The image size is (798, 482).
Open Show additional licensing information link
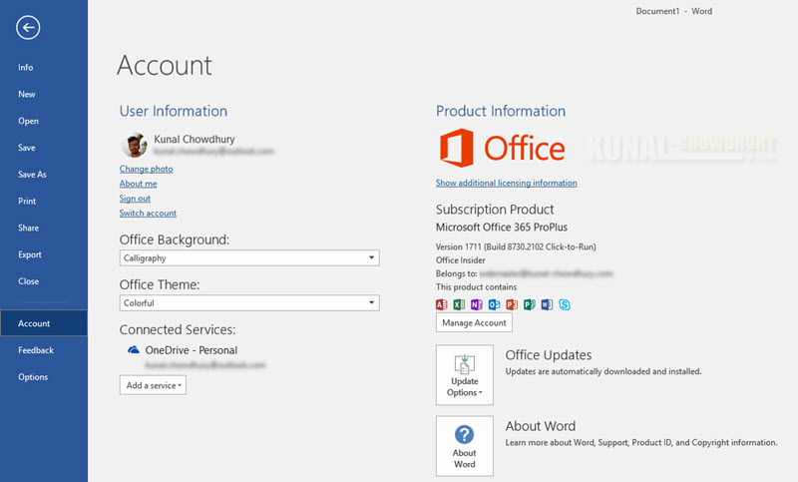point(507,183)
